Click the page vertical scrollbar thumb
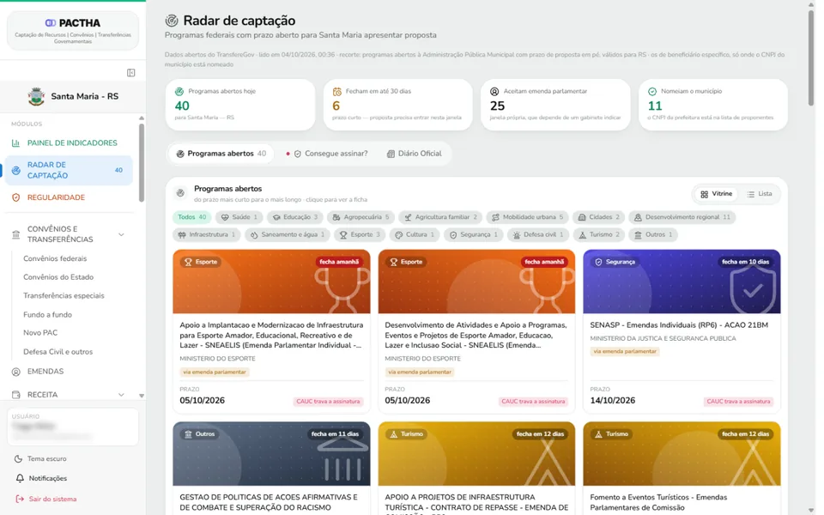Screen dimensions: 824x515 pos(811,58)
